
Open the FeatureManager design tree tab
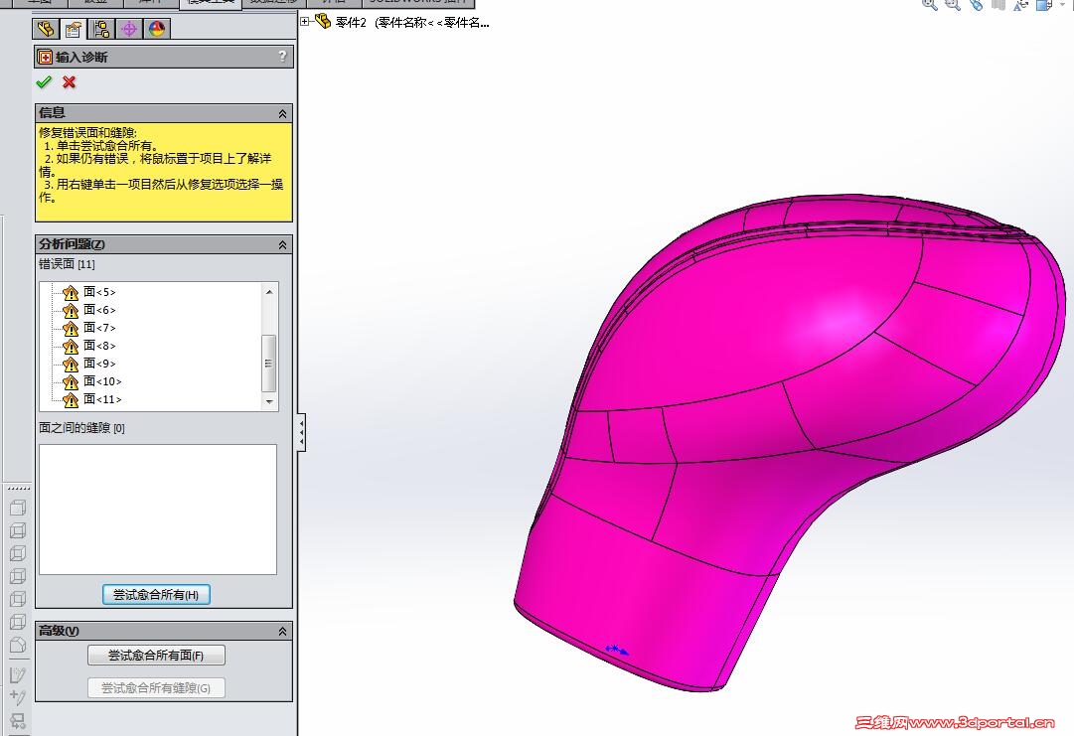click(46, 29)
